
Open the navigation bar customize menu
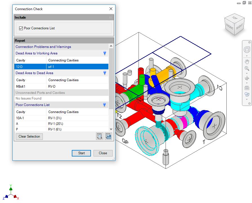tap(249, 103)
